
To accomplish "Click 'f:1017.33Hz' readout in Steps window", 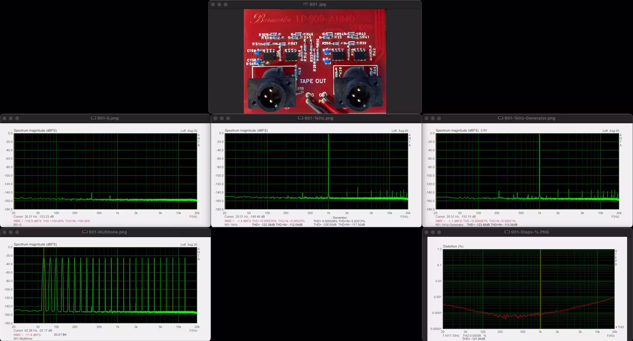I will pos(451,336).
